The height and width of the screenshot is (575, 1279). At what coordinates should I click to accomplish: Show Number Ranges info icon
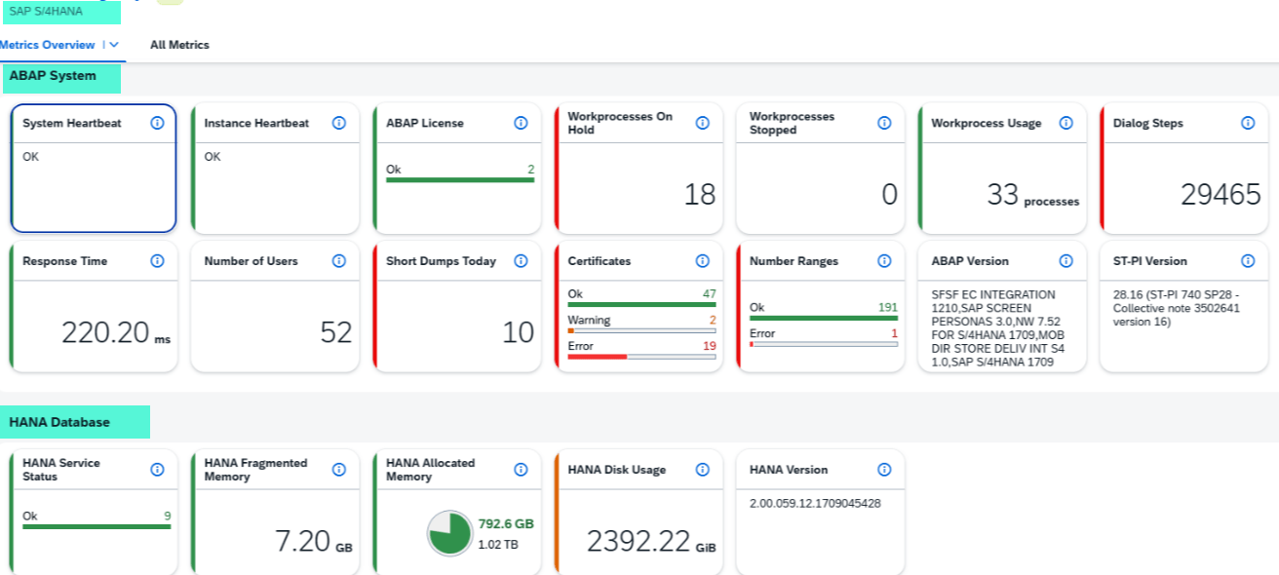pyautogui.click(x=884, y=261)
